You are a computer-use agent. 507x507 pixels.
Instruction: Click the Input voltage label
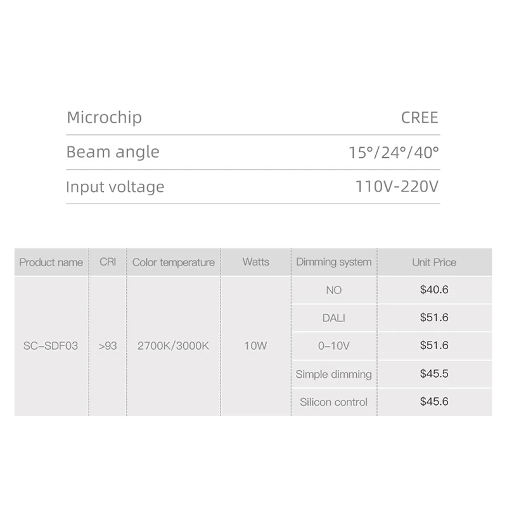click(x=115, y=187)
